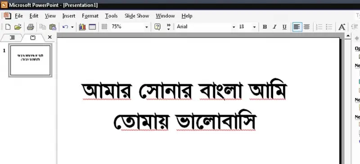Viewport: 360px width, 164px height.
Task: Expand Toolbar Options double-chevron
Action: tap(169, 27)
